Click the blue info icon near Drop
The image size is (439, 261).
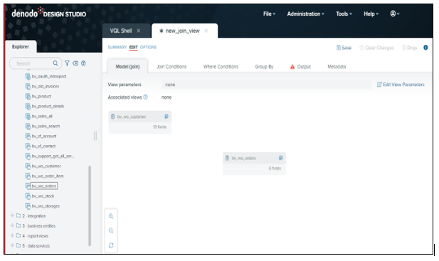pyautogui.click(x=425, y=48)
